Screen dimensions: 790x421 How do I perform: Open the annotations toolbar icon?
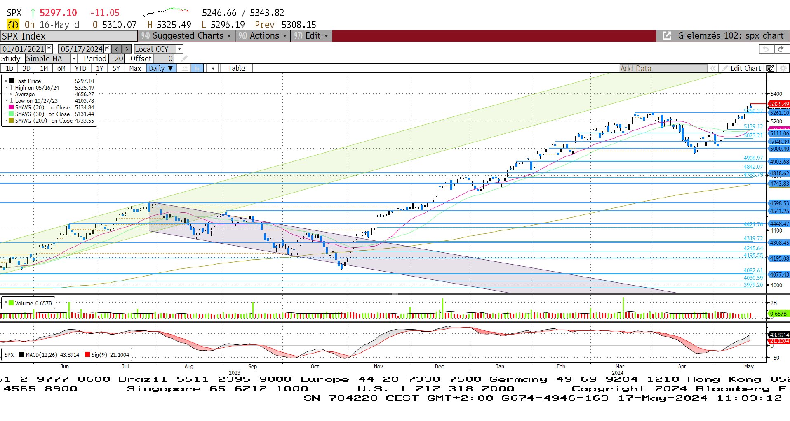pos(770,68)
